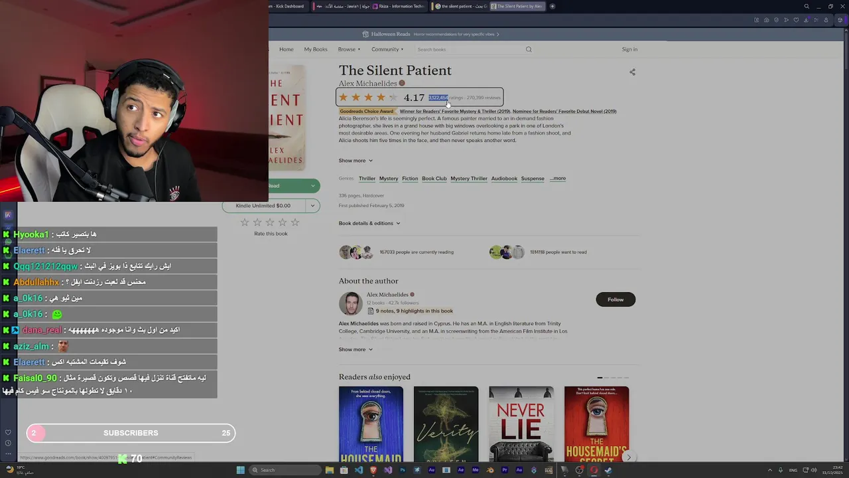Open the shelf dropdown arrow on green button
This screenshot has width=849, height=478.
click(x=312, y=186)
